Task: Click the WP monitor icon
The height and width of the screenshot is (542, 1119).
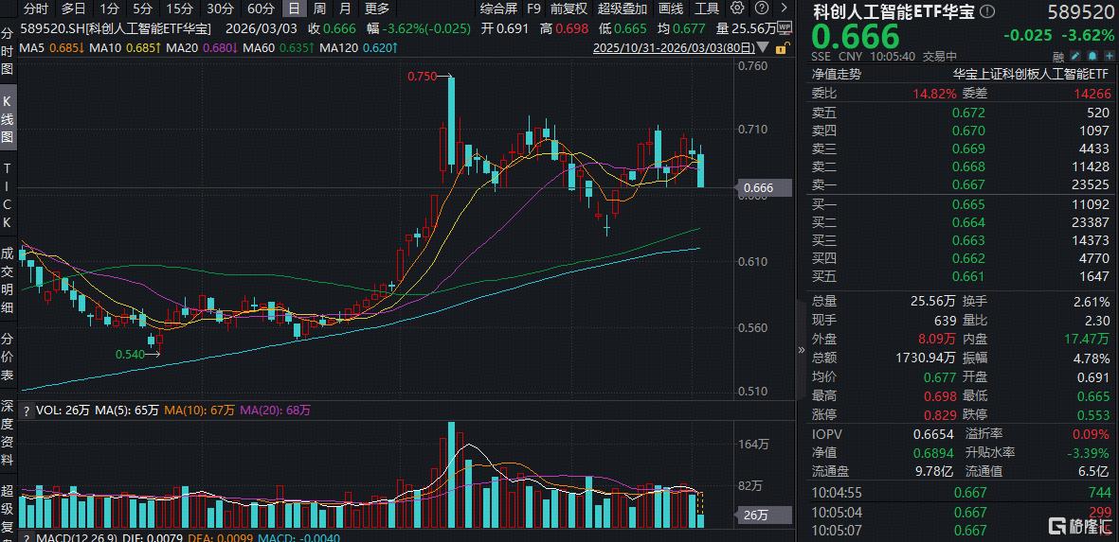Action: click(785, 27)
